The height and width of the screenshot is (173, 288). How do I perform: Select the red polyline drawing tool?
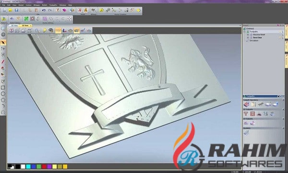3,62
